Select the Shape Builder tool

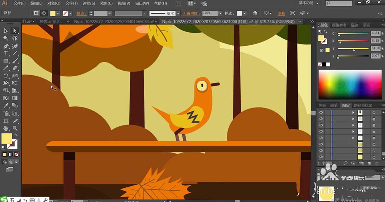click(x=6, y=91)
